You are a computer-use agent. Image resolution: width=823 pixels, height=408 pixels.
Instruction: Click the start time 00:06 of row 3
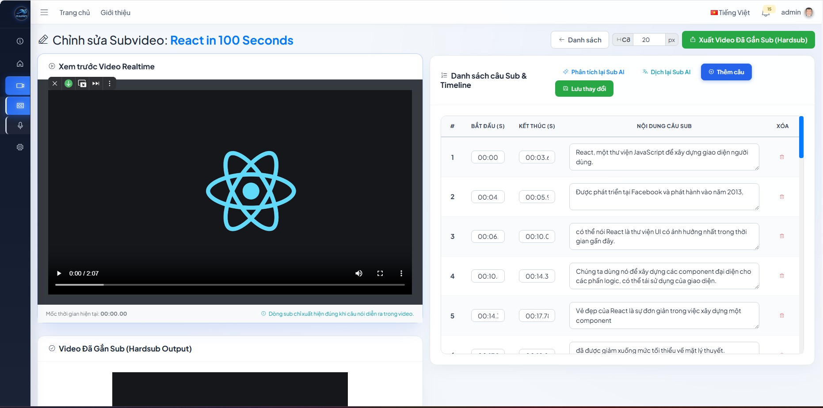[488, 236]
